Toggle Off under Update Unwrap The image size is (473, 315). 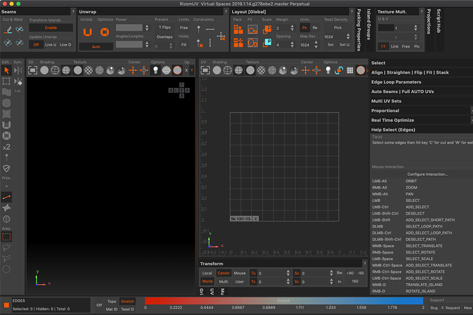tap(36, 45)
